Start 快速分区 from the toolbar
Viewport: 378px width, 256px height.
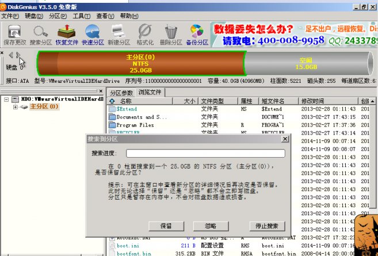(93, 35)
